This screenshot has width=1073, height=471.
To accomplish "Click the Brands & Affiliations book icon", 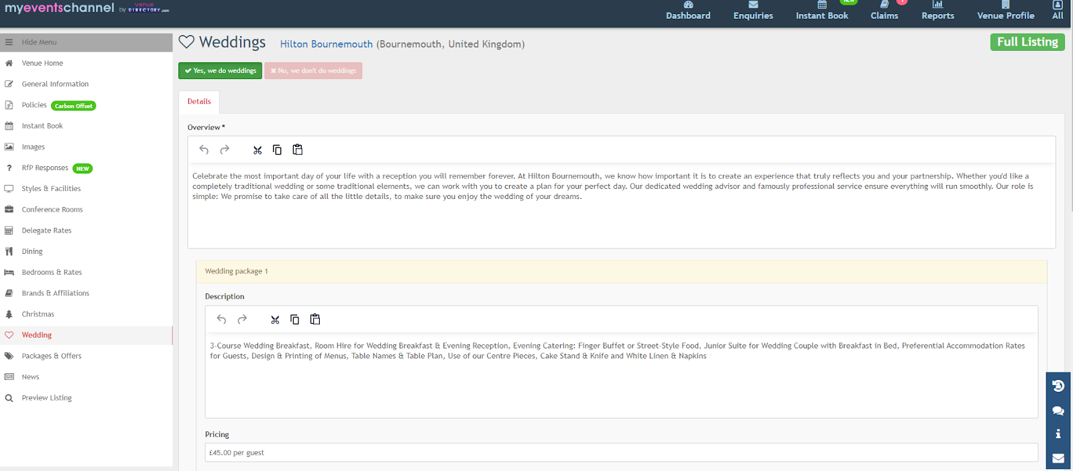I will [9, 293].
